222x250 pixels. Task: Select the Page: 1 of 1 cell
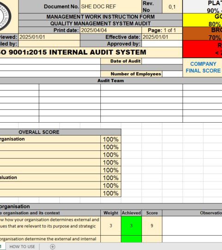162,30
